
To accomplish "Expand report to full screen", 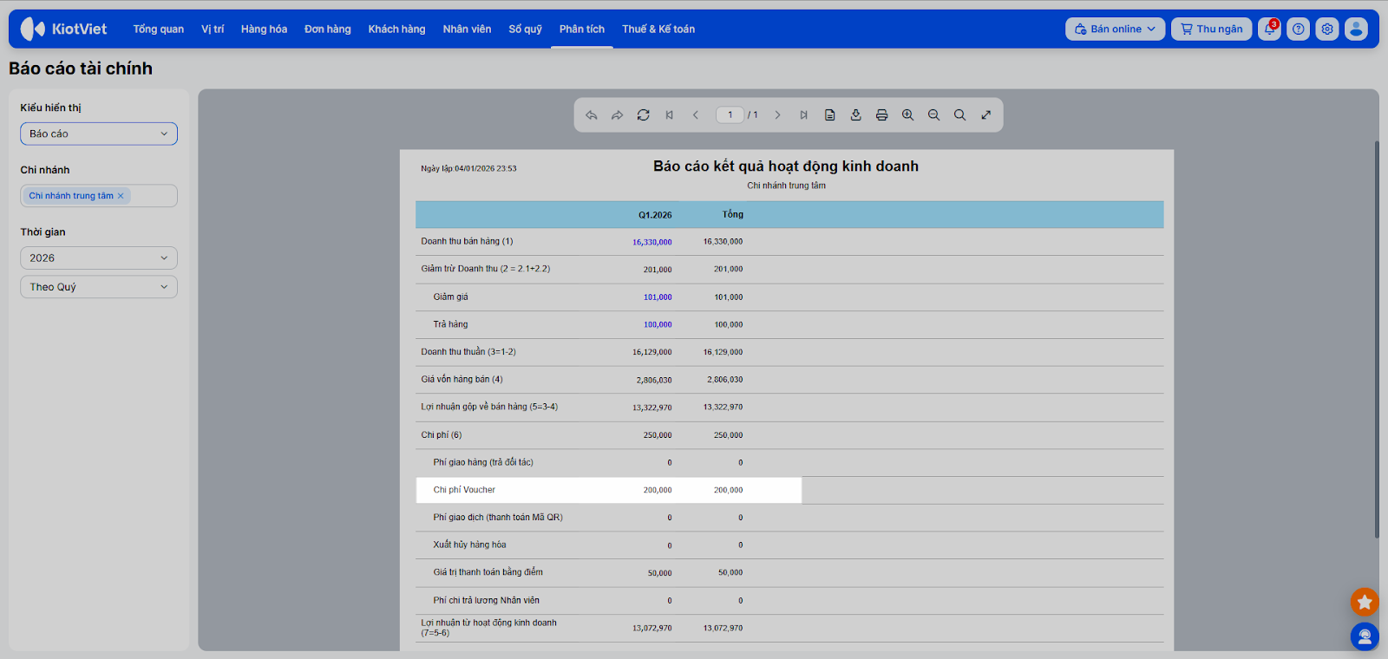I will click(985, 115).
